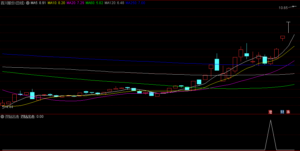Select the MA5: 8.91 label
Image resolution: width=300 pixels, height=151 pixels.
(38, 3)
